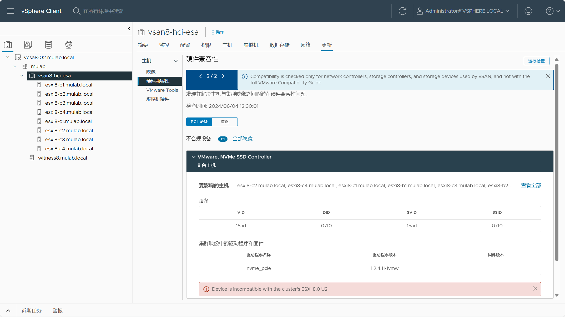Viewport: 565px width, 317px height.
Task: Open the feedback smiley icon
Action: (x=528, y=11)
